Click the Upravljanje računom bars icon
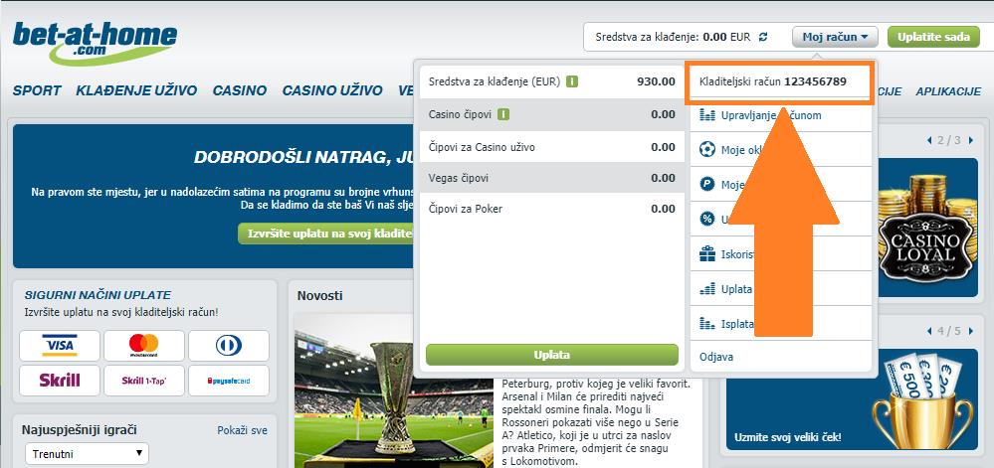994x468 pixels. point(706,115)
